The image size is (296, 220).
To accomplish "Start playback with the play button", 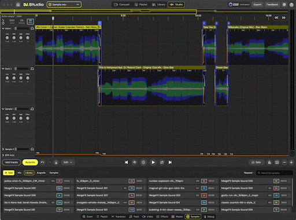I will point(153,162).
